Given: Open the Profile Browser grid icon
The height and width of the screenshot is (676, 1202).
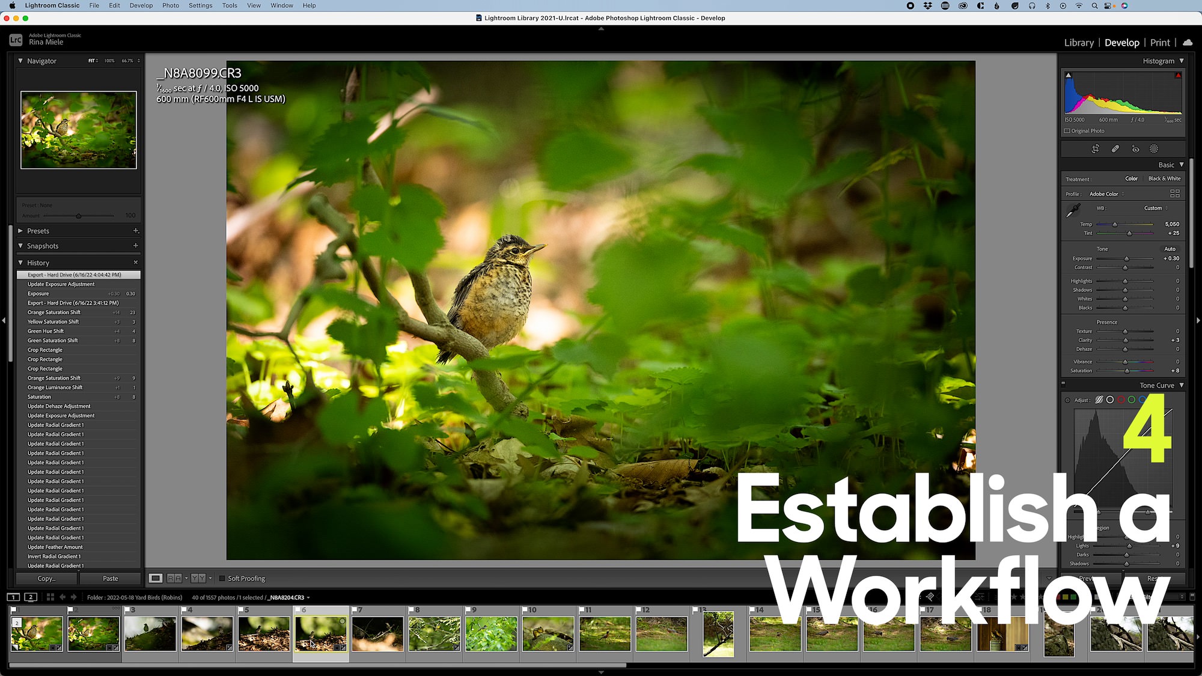Looking at the screenshot, I should pyautogui.click(x=1175, y=193).
